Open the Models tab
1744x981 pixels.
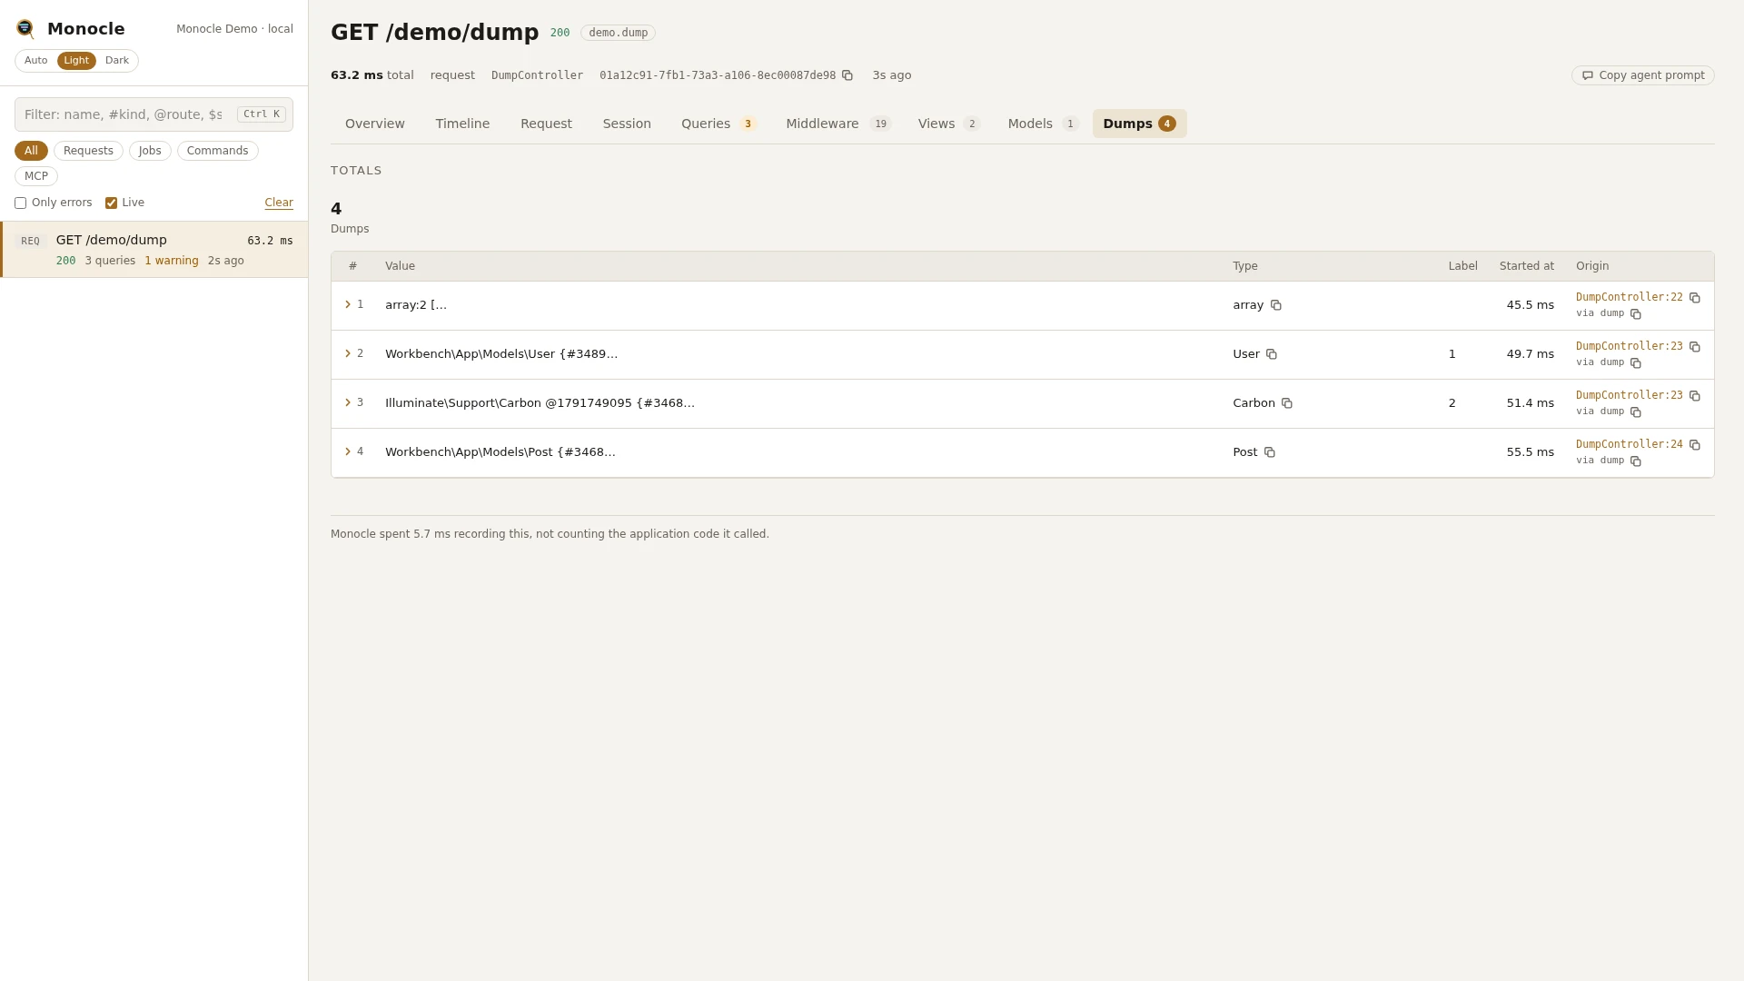click(1042, 124)
